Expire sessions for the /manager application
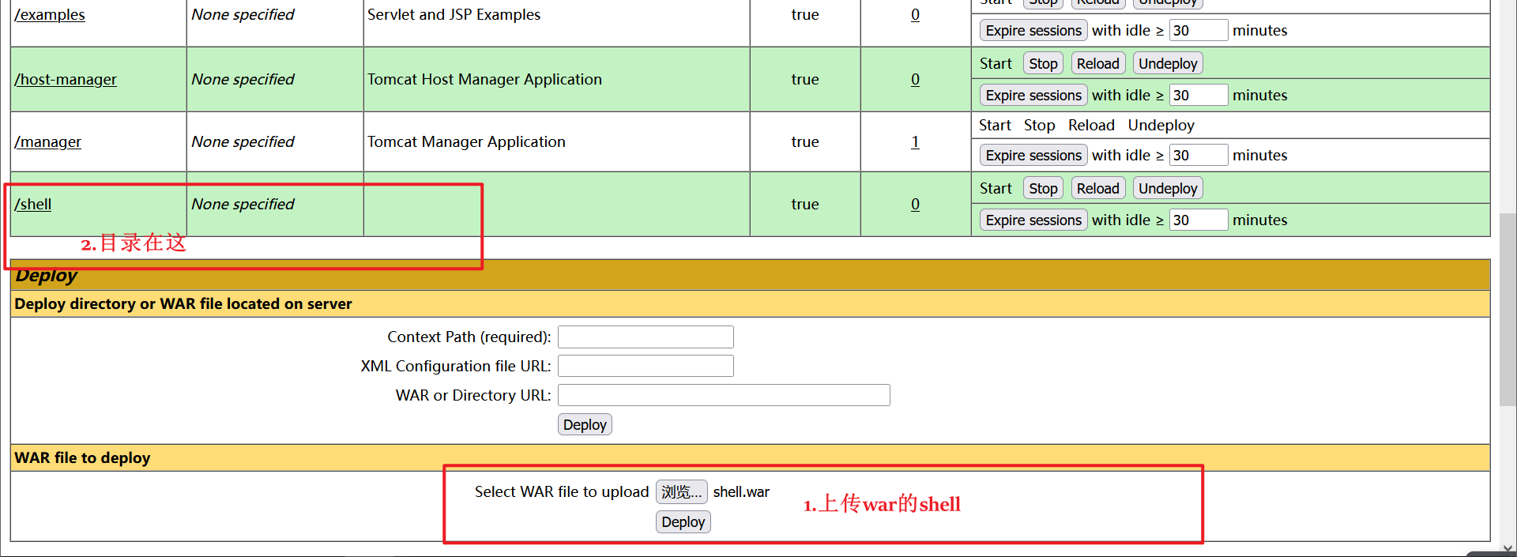Viewport: 1517px width, 557px height. tap(1033, 156)
